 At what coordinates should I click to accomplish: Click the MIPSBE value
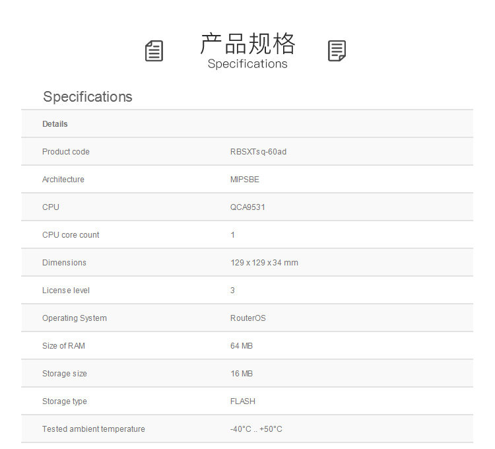(x=245, y=180)
